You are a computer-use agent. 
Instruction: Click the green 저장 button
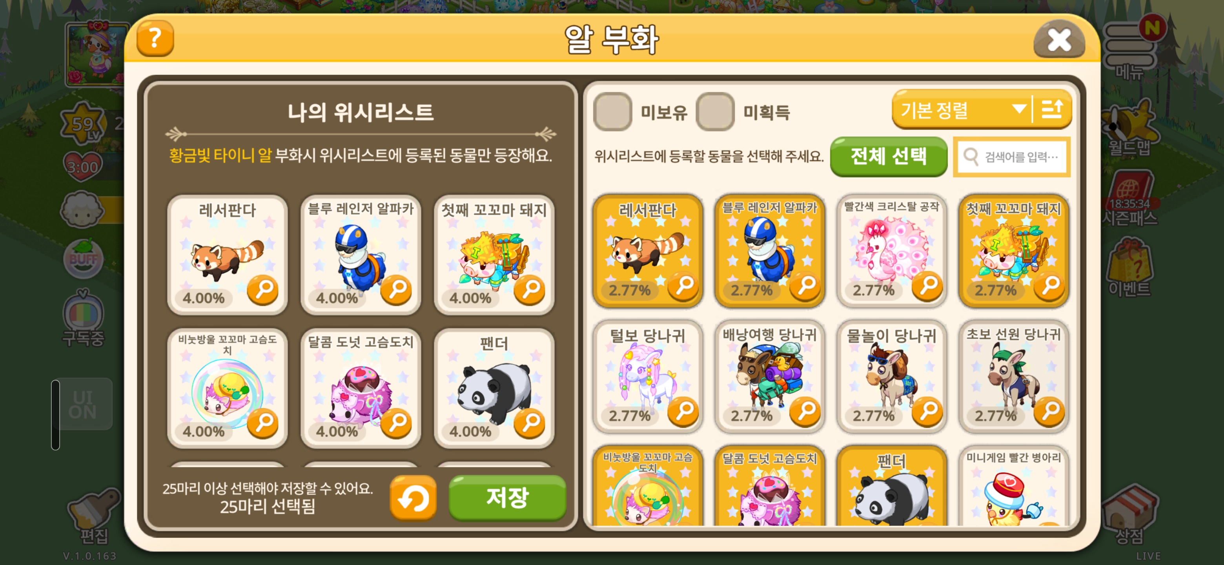click(x=507, y=498)
